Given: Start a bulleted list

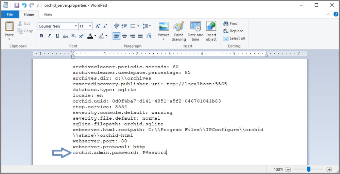Looking at the screenshot, I should click(x=133, y=26).
